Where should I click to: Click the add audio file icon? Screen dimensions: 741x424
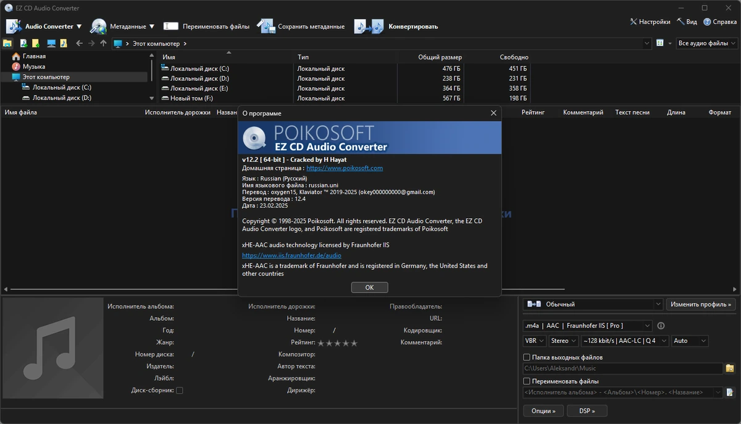pyautogui.click(x=23, y=43)
